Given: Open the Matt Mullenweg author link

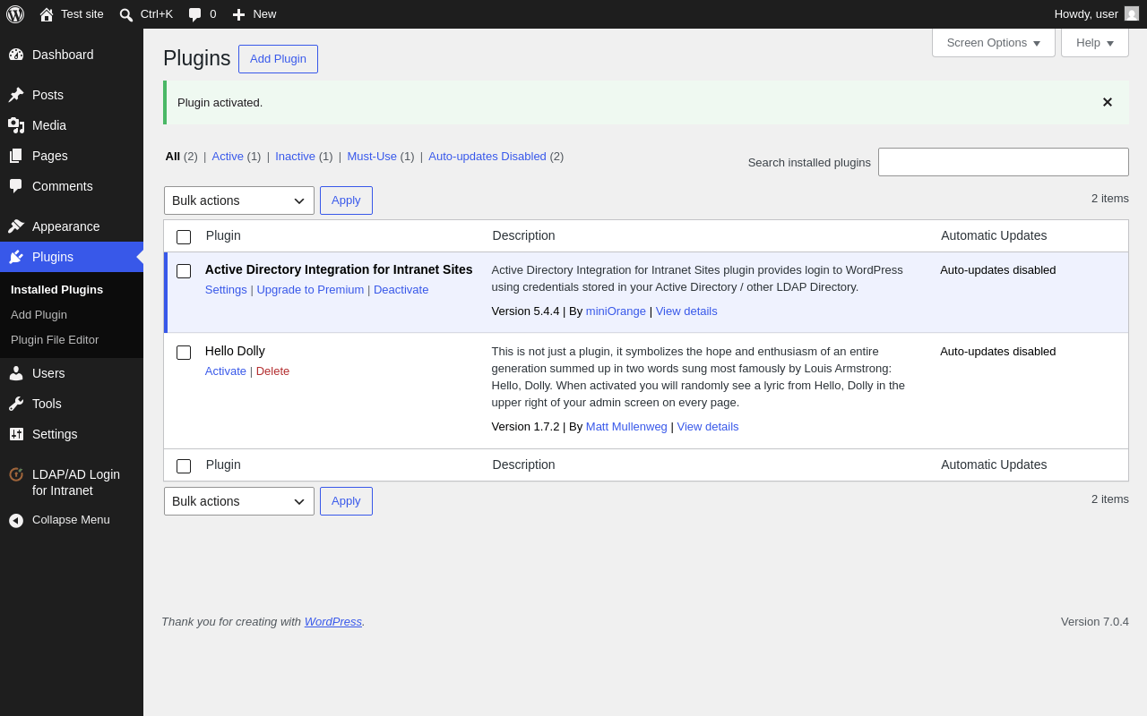Looking at the screenshot, I should [x=626, y=427].
